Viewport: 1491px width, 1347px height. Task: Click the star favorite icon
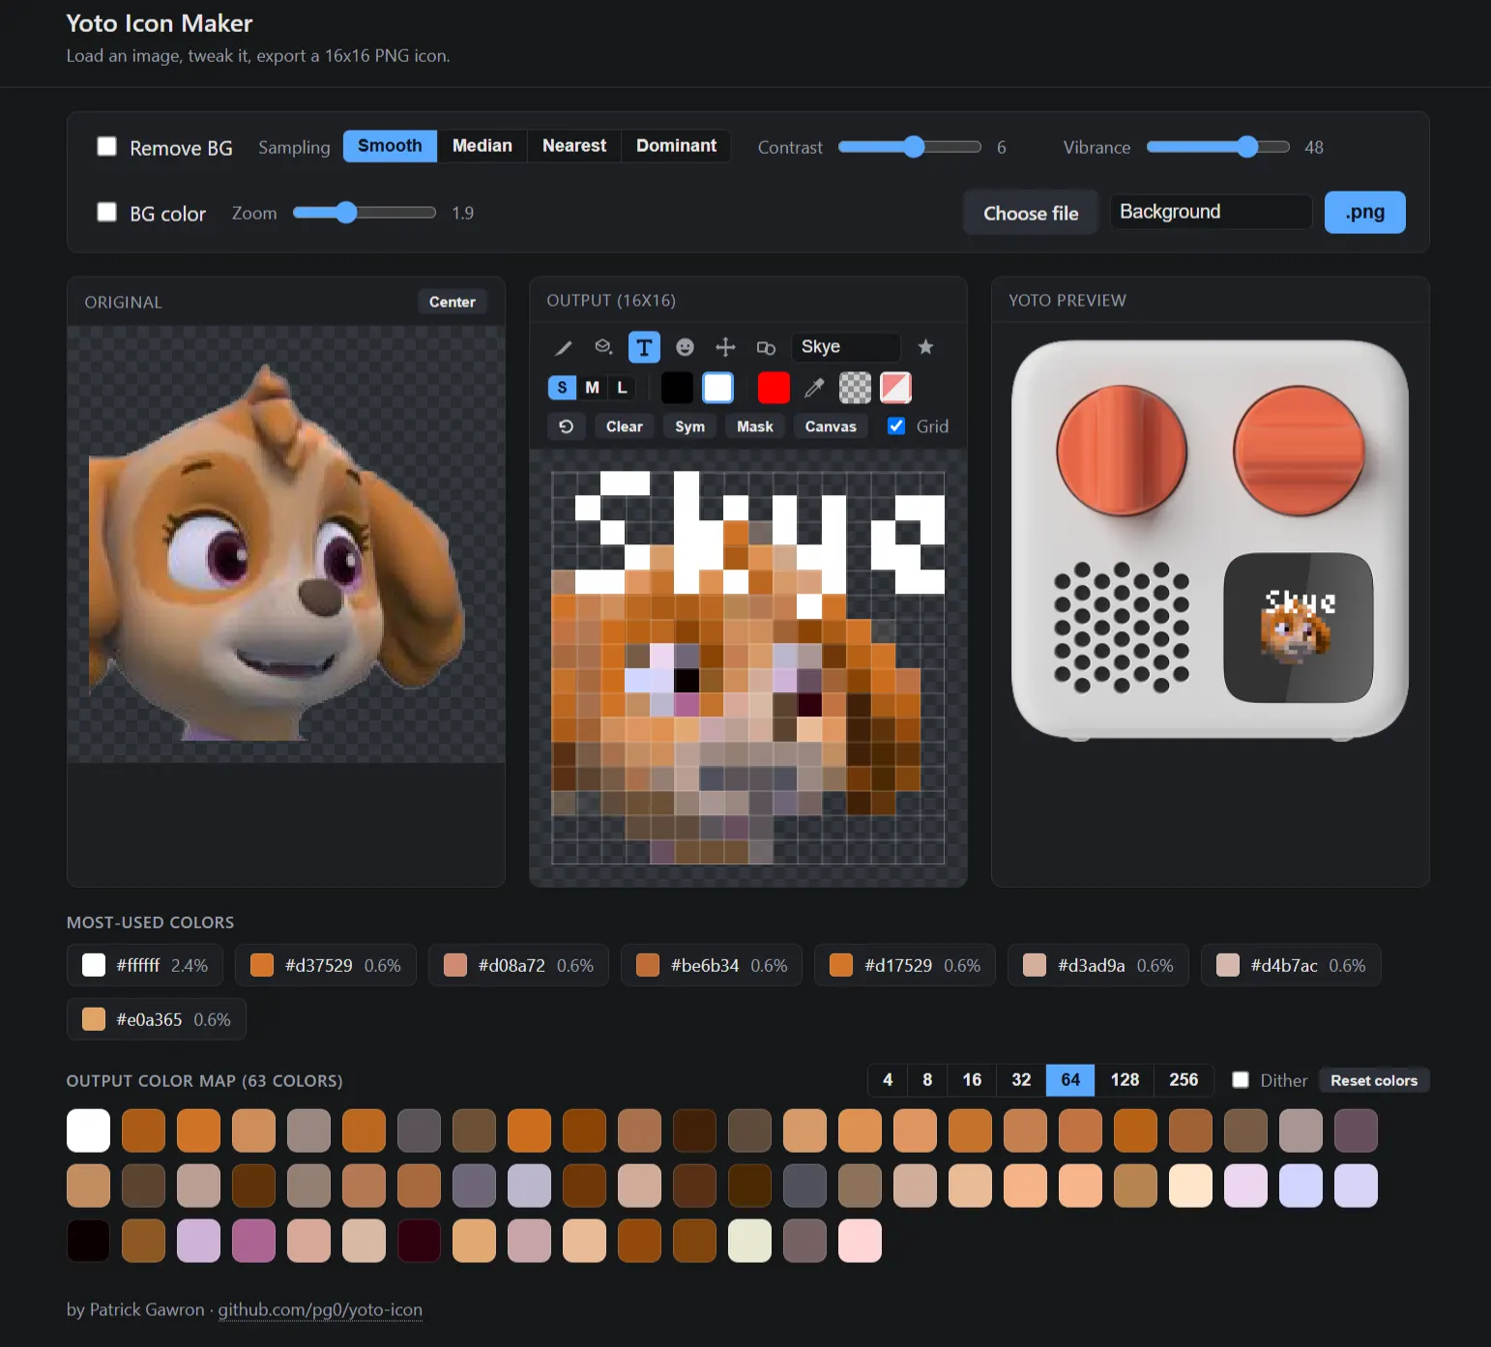click(925, 347)
